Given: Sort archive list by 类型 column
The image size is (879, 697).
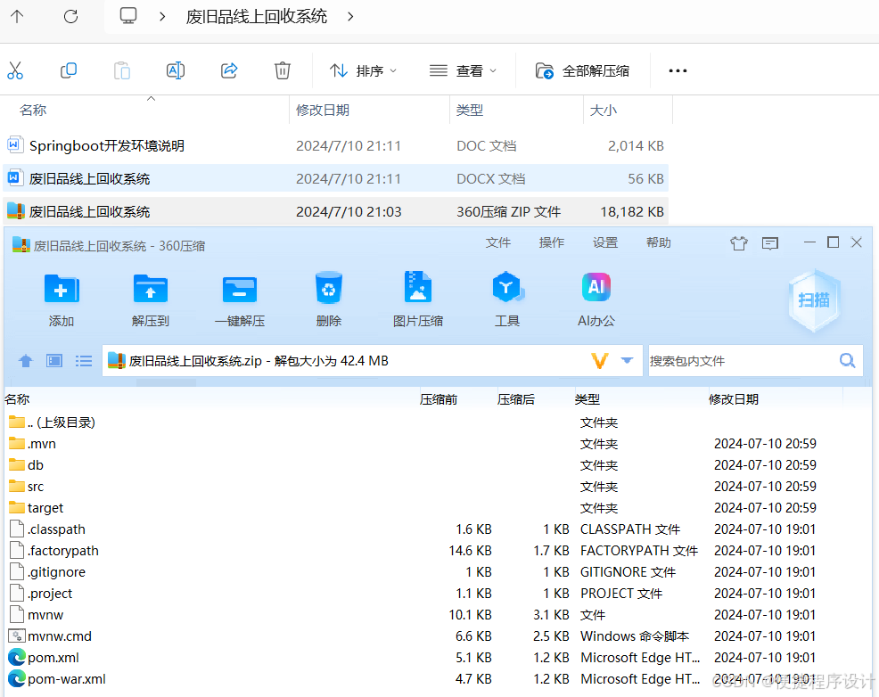Looking at the screenshot, I should coord(587,399).
